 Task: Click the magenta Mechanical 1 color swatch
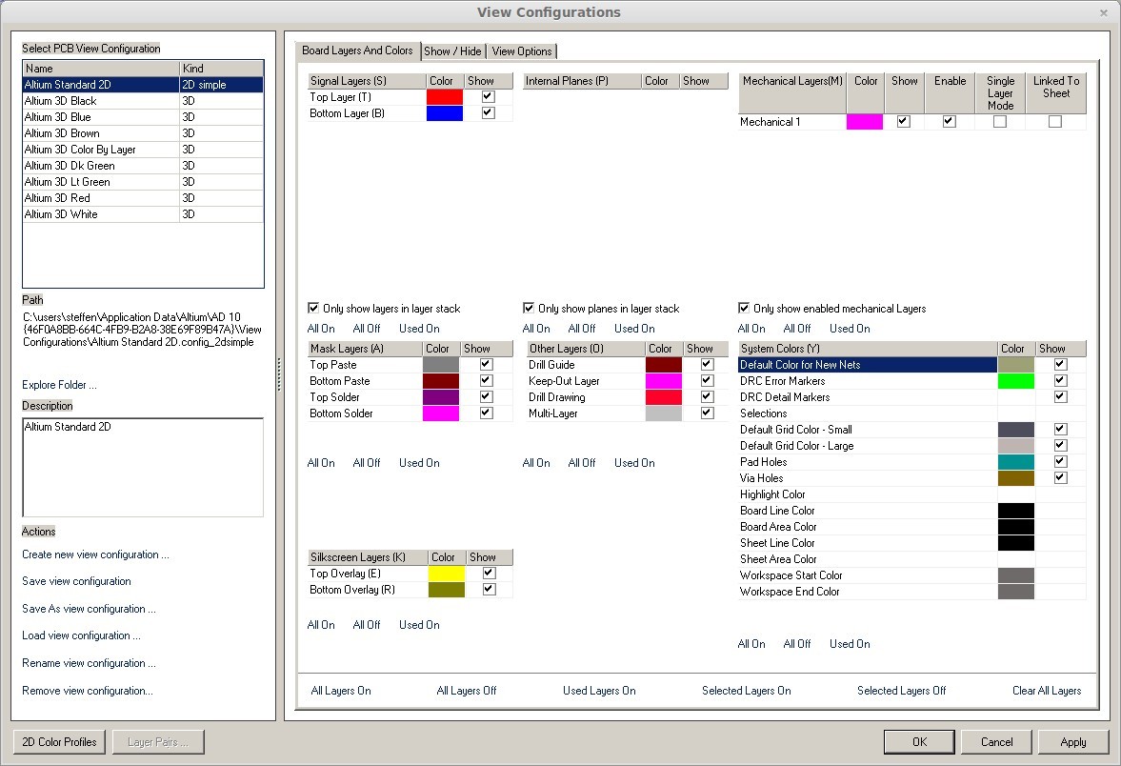point(865,122)
